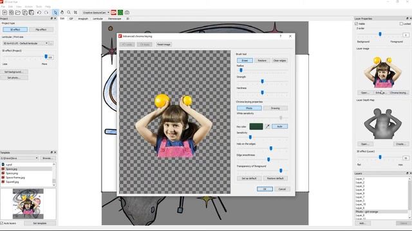Viewport: 412px width, 231px height.
Task: Click the Chroma keying button in Layer Properties
Action: click(399, 92)
